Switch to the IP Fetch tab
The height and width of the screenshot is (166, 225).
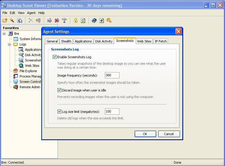coord(161,41)
